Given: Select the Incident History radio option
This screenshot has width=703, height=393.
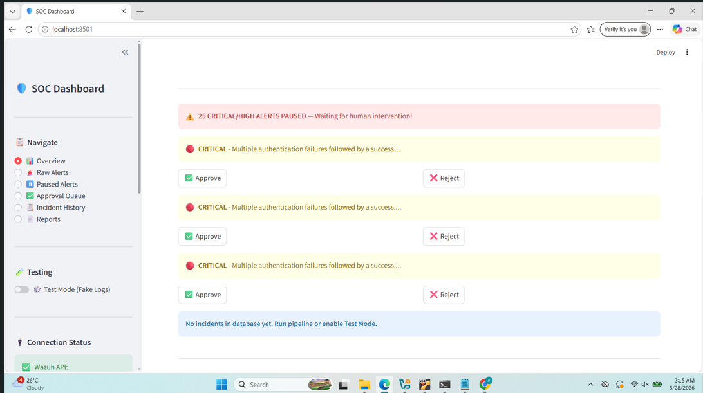Looking at the screenshot, I should click(18, 208).
